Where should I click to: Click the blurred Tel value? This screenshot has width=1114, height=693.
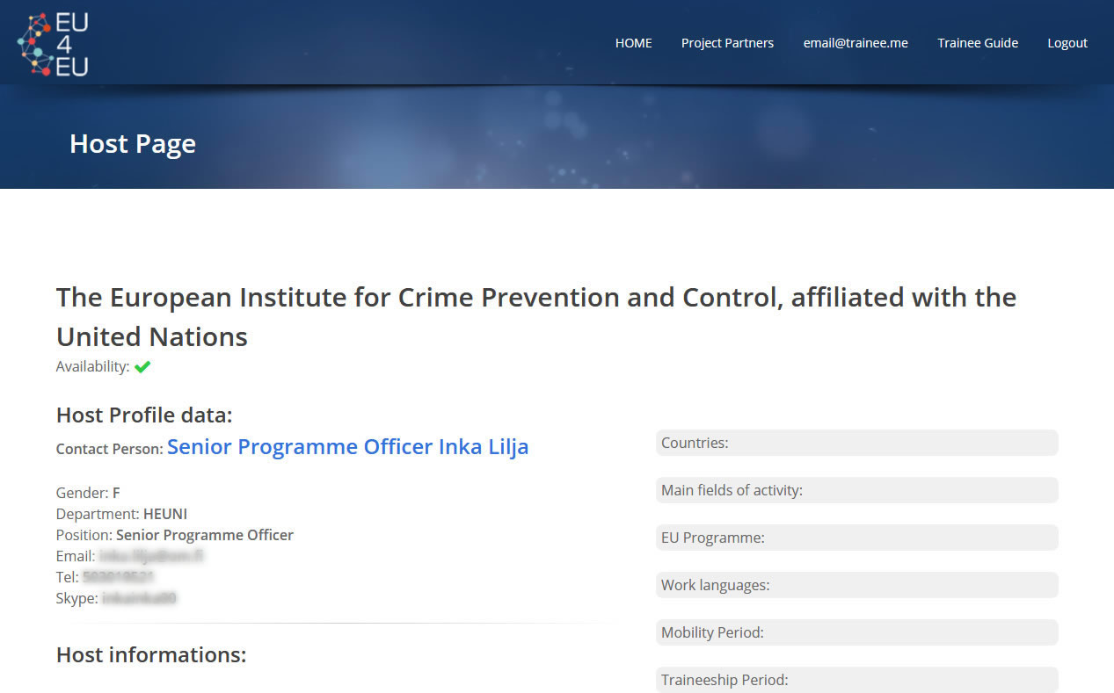pyautogui.click(x=119, y=577)
